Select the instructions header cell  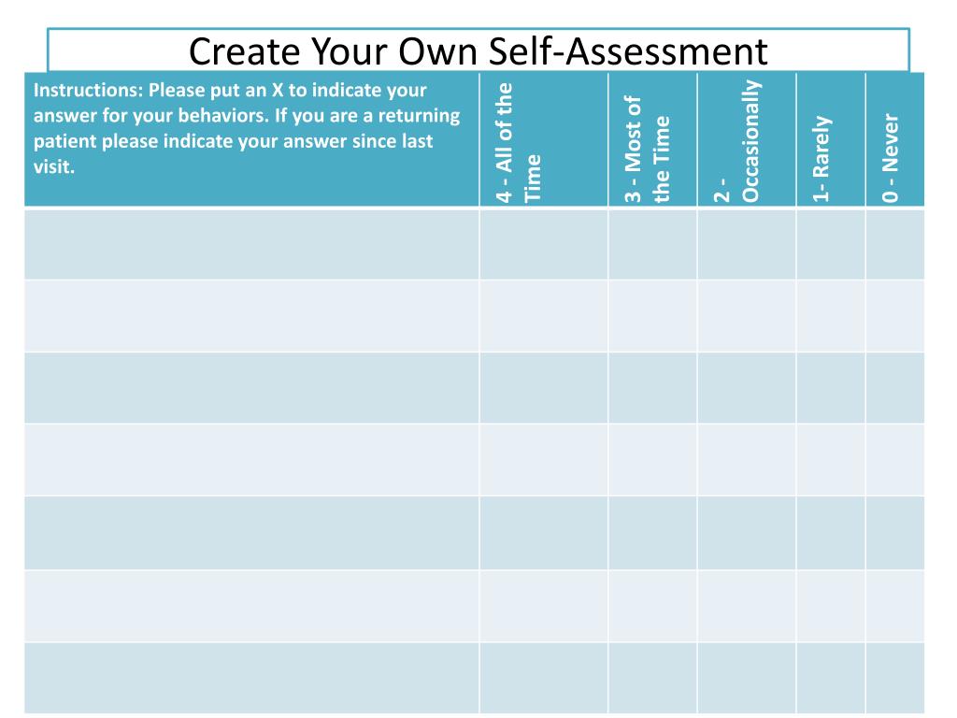click(x=251, y=139)
